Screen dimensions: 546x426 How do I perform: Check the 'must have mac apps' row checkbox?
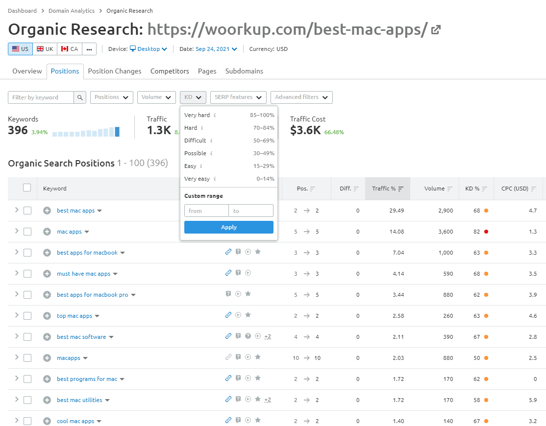[27, 274]
